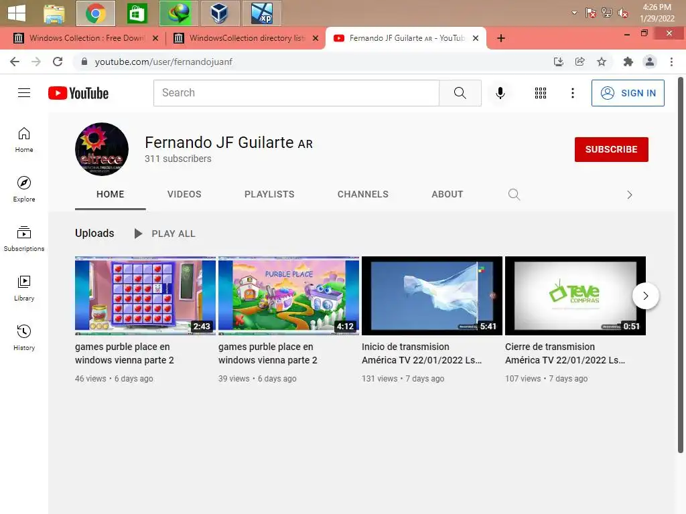Screen dimensions: 686x514
Task: Open the 5:41 flag video thumbnail
Action: (432, 296)
